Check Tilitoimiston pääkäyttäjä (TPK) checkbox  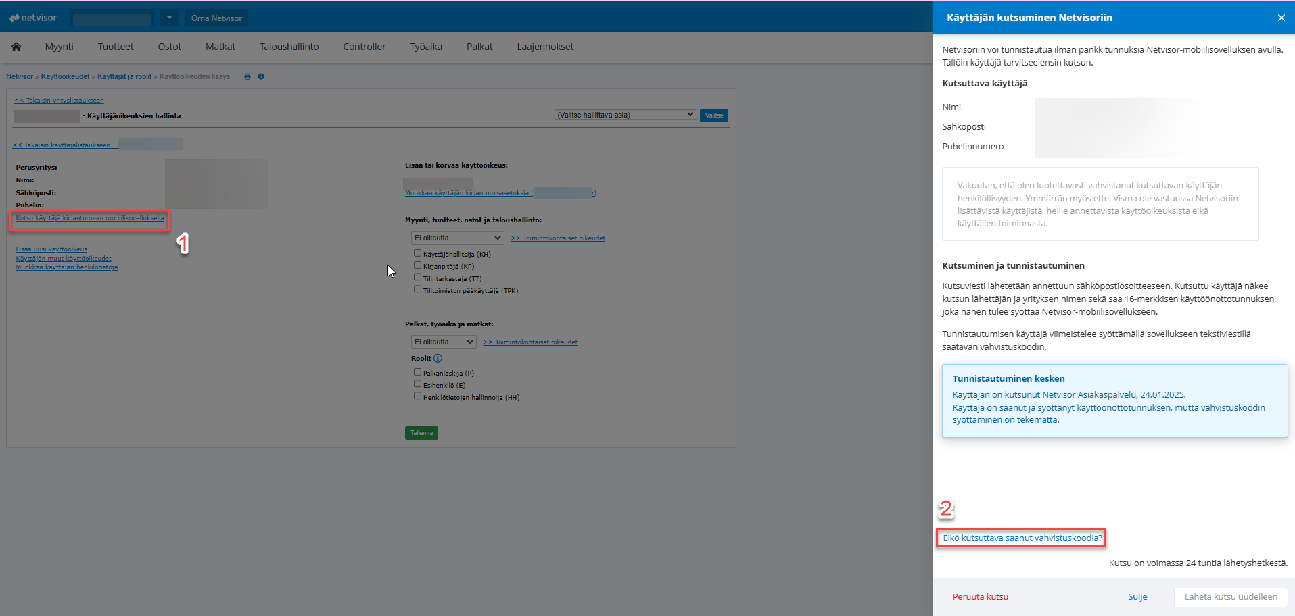point(417,290)
